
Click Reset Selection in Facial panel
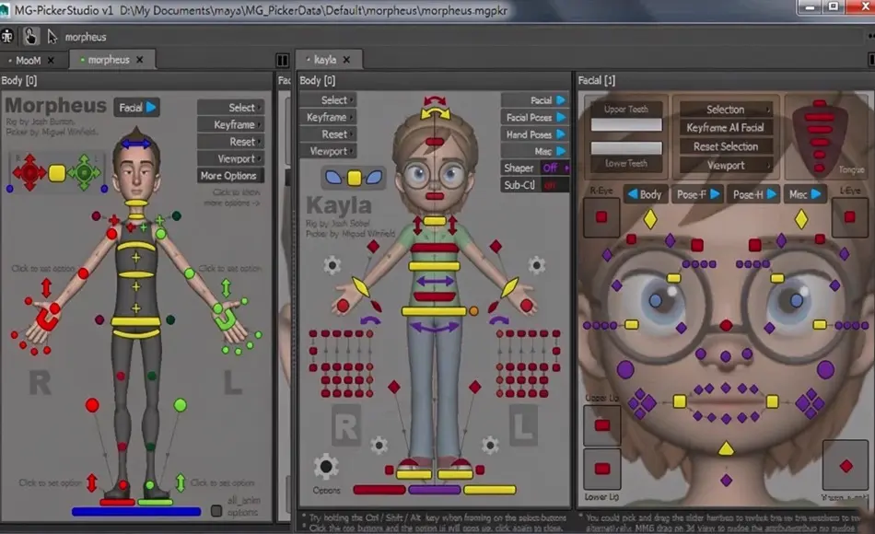(x=726, y=146)
